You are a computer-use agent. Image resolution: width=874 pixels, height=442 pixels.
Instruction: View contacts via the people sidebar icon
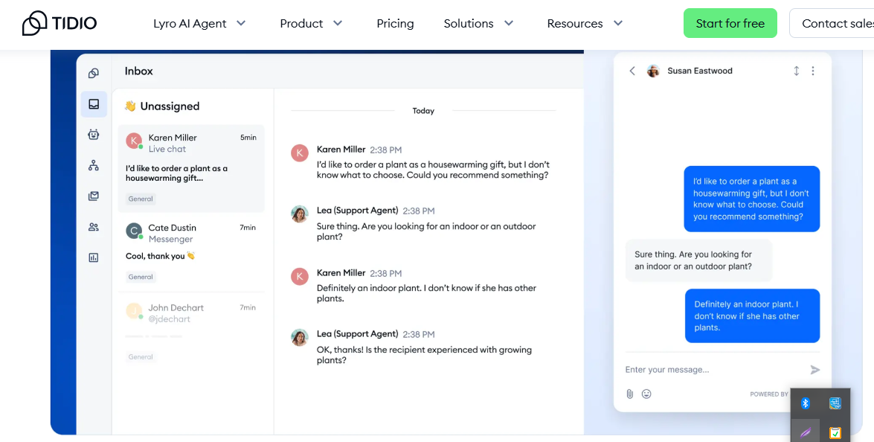point(93,228)
